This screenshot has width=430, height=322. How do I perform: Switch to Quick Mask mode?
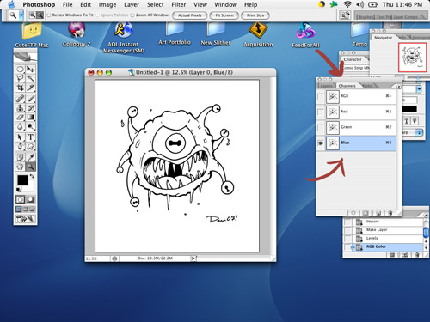coord(30,199)
